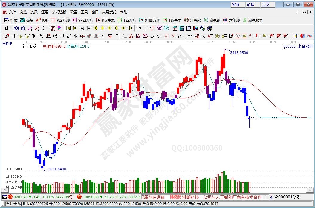
Task: Click the yin-yang taiji icon
Action: pos(302,36)
